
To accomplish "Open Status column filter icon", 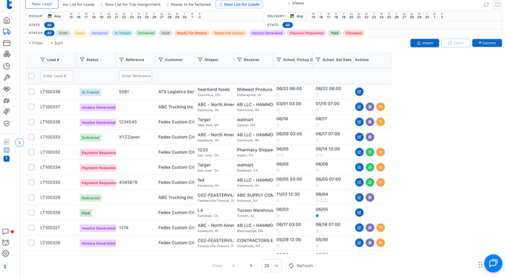I will point(82,60).
